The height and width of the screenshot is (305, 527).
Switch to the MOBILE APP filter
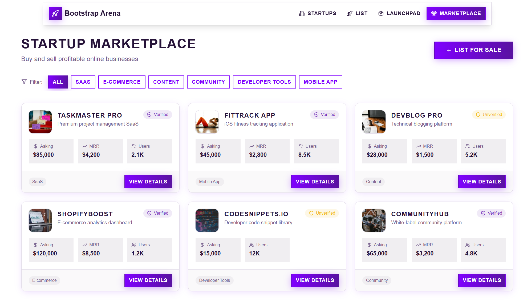pos(321,82)
